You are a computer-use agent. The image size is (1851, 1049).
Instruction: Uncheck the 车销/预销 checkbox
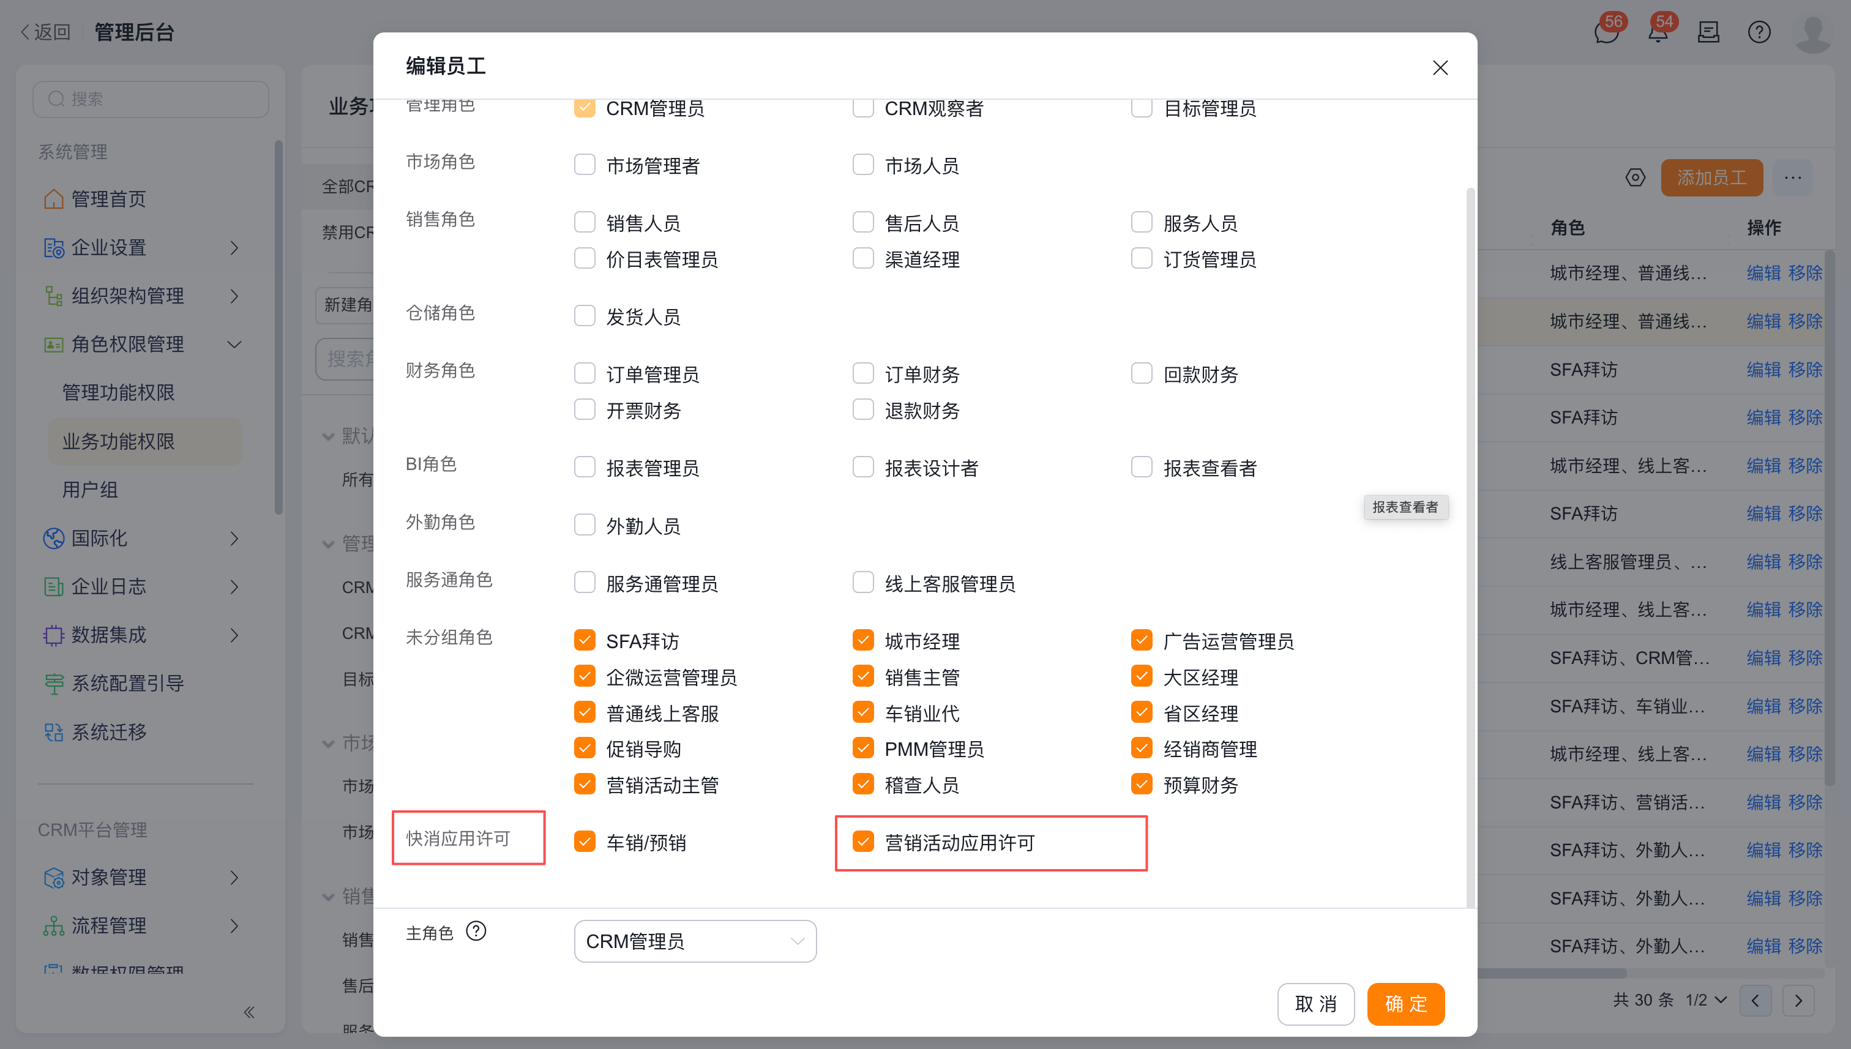585,842
